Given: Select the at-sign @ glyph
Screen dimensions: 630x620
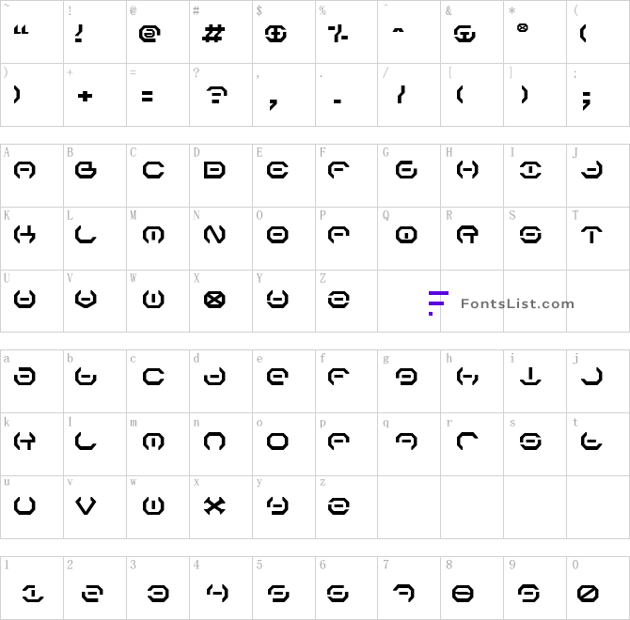Looking at the screenshot, I should pos(150,34).
